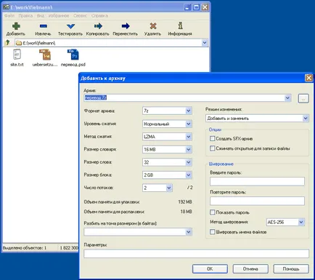Click the folder icon in the address bar
Image resolution: width=315 pixels, height=280 pixels.
[19, 43]
